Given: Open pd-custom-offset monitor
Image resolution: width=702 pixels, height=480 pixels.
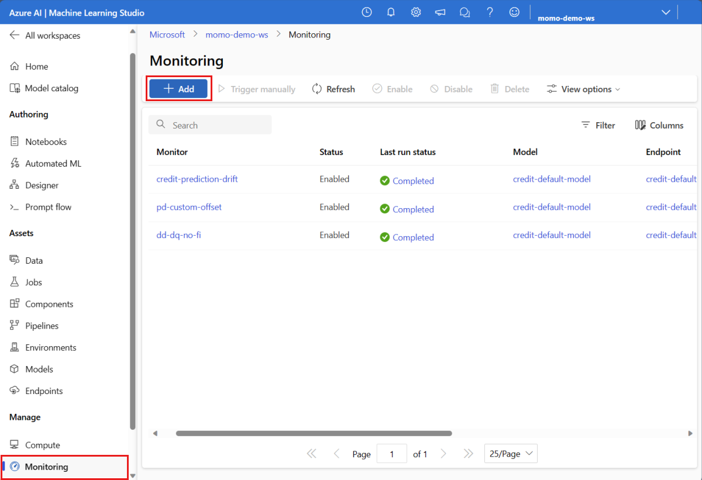Looking at the screenshot, I should [x=189, y=207].
